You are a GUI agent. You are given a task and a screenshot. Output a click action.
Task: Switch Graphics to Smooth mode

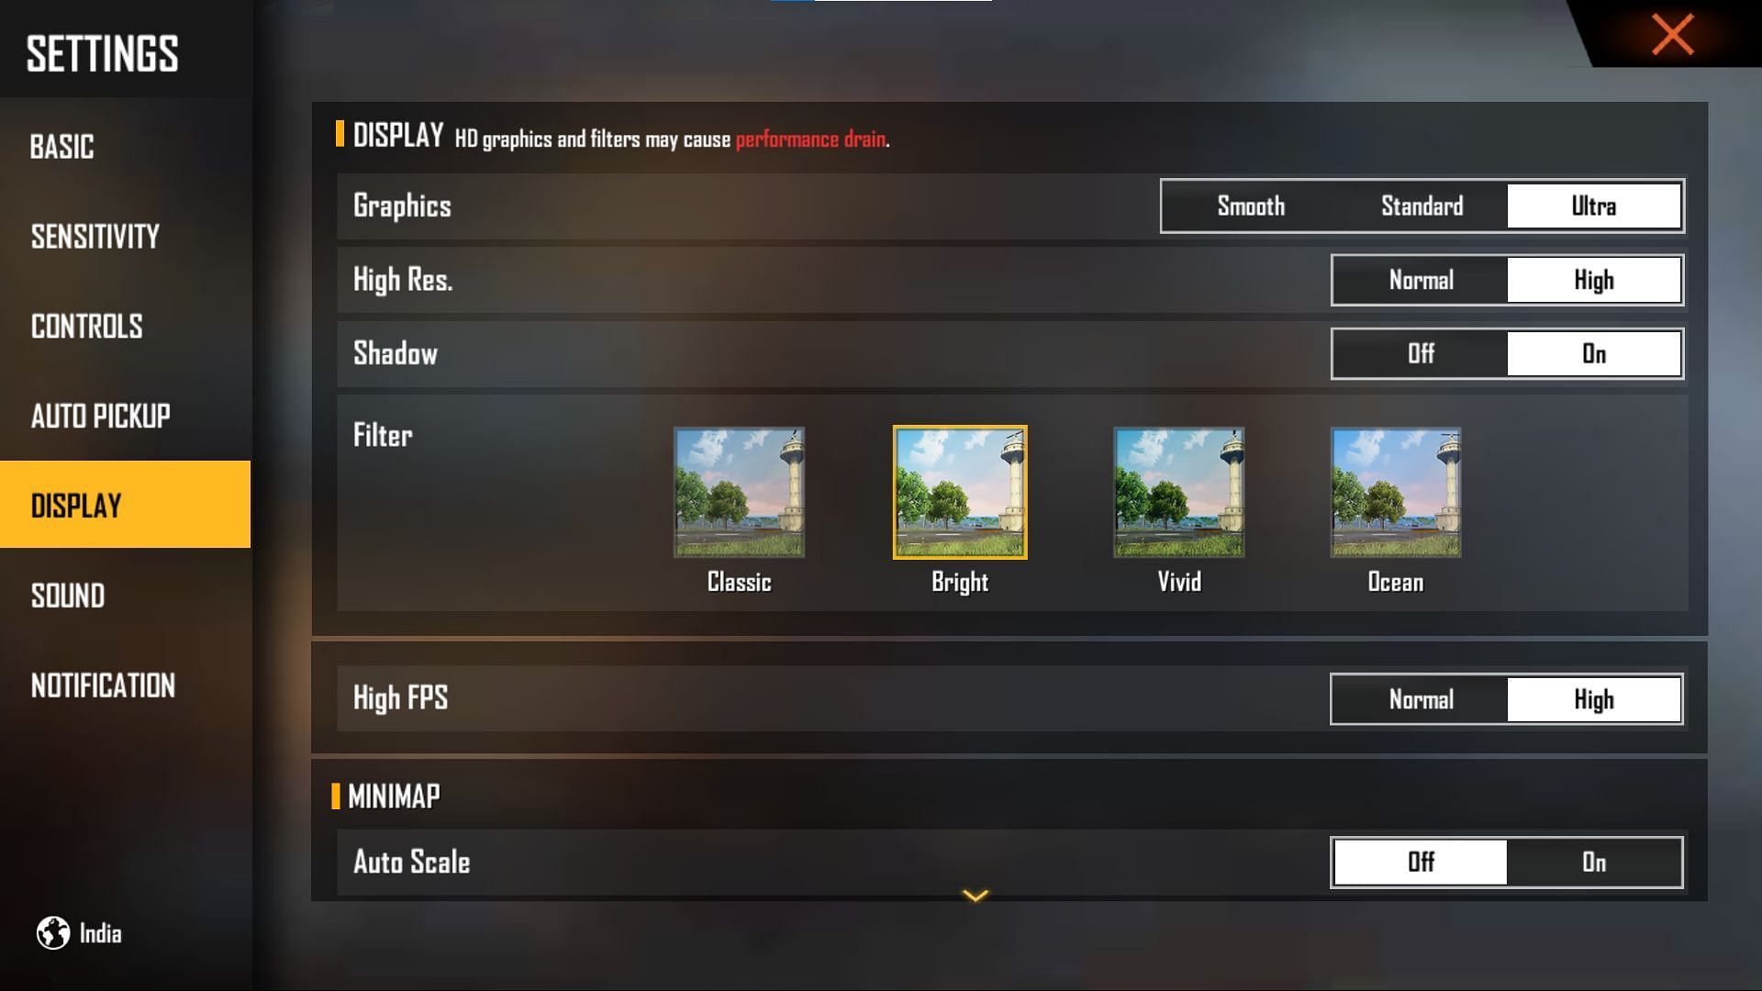click(1250, 206)
